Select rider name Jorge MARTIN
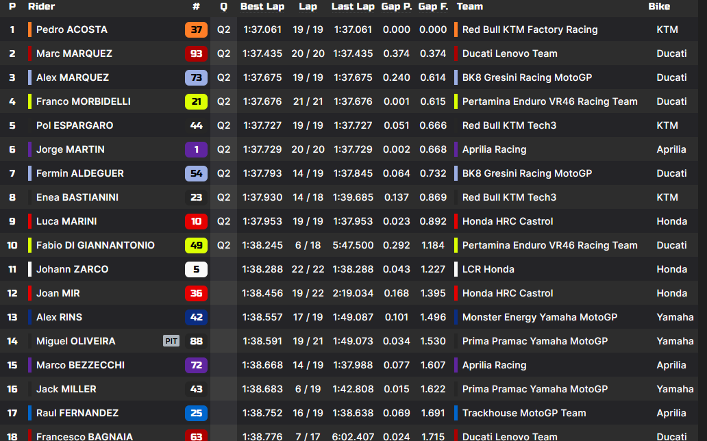This screenshot has width=707, height=441. (71, 149)
